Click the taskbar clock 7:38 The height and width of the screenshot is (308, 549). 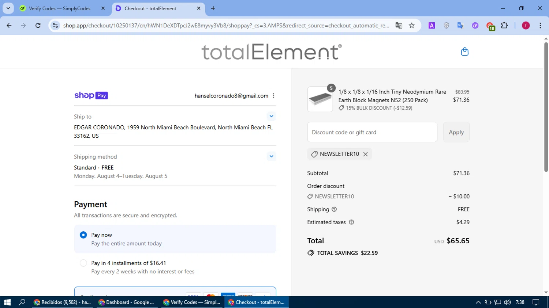[520, 302]
